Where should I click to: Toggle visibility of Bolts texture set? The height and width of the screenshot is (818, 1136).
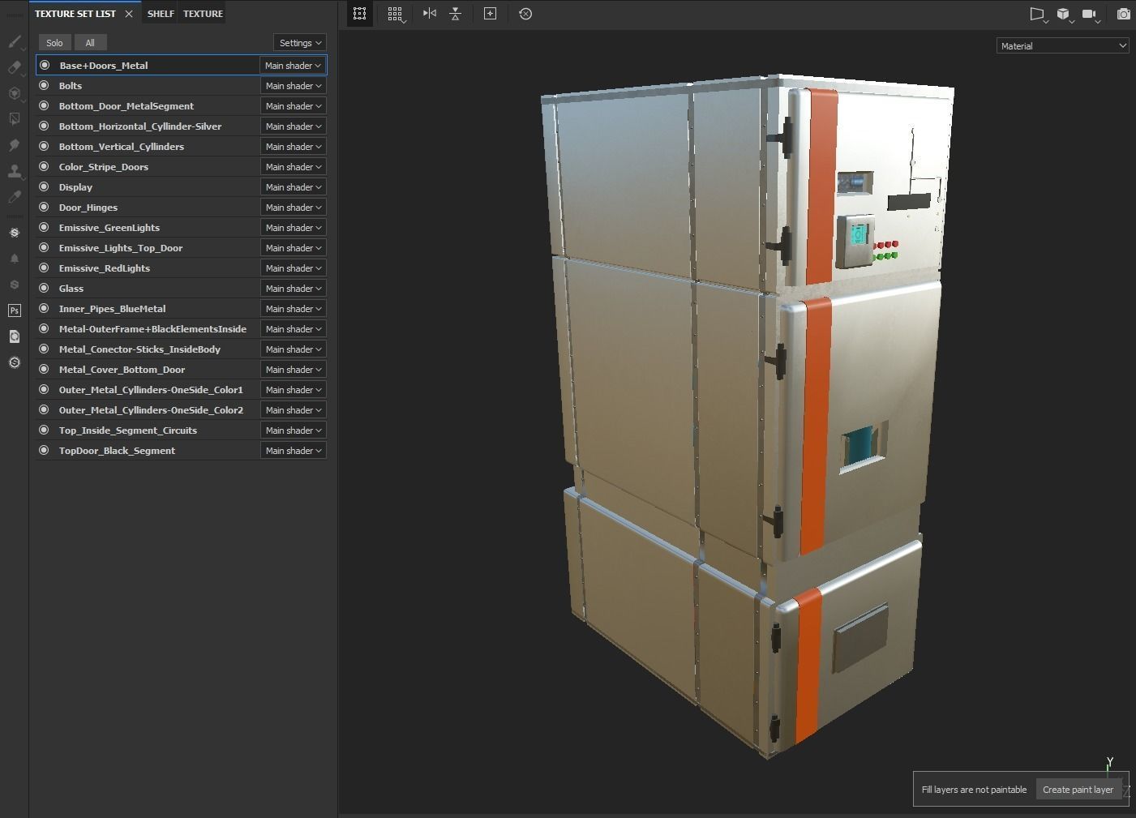coord(45,86)
